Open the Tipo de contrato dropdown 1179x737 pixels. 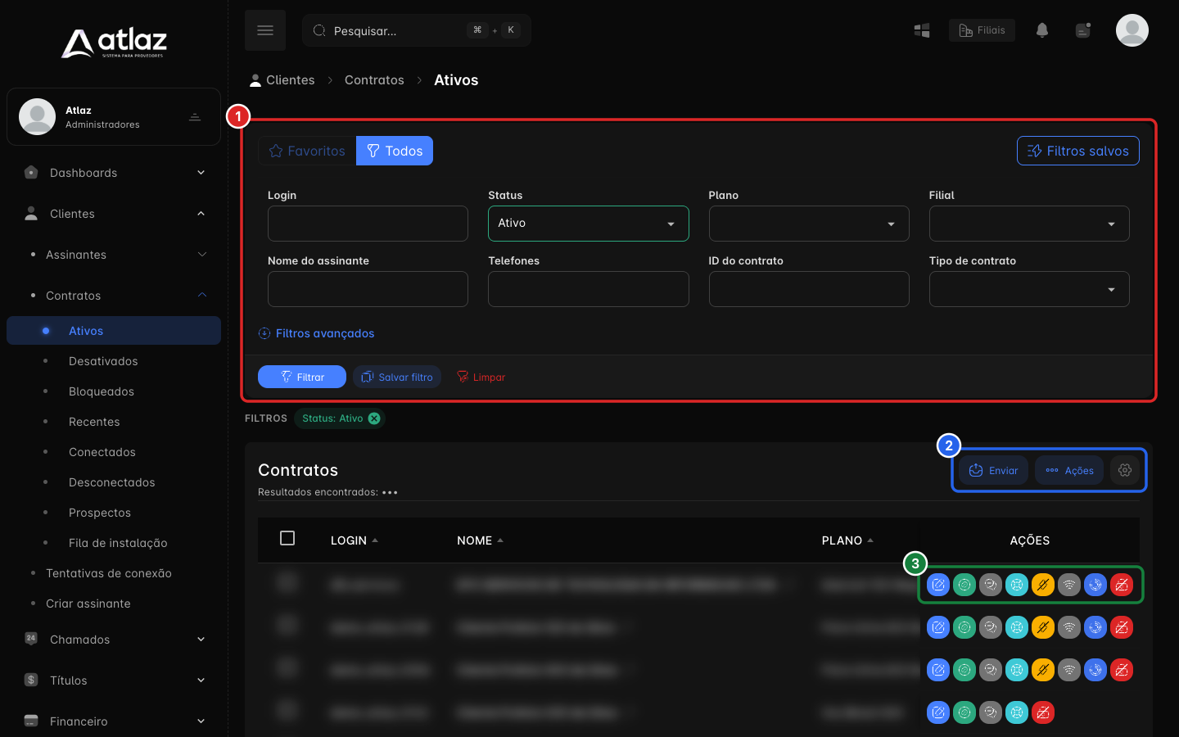coord(1029,289)
